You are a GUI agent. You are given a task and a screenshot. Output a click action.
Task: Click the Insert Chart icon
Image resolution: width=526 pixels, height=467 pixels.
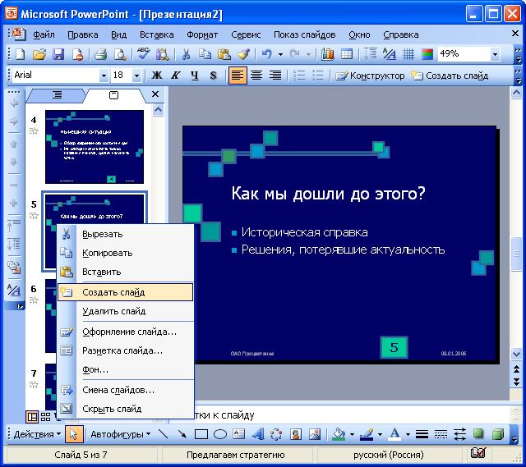(x=328, y=54)
